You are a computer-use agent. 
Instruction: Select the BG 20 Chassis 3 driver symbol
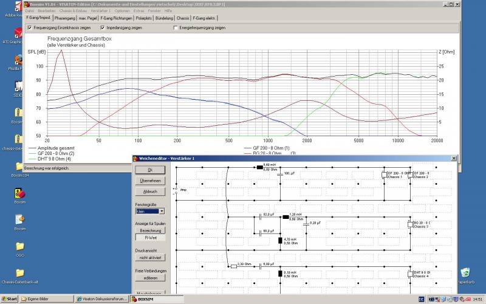[x=410, y=224]
